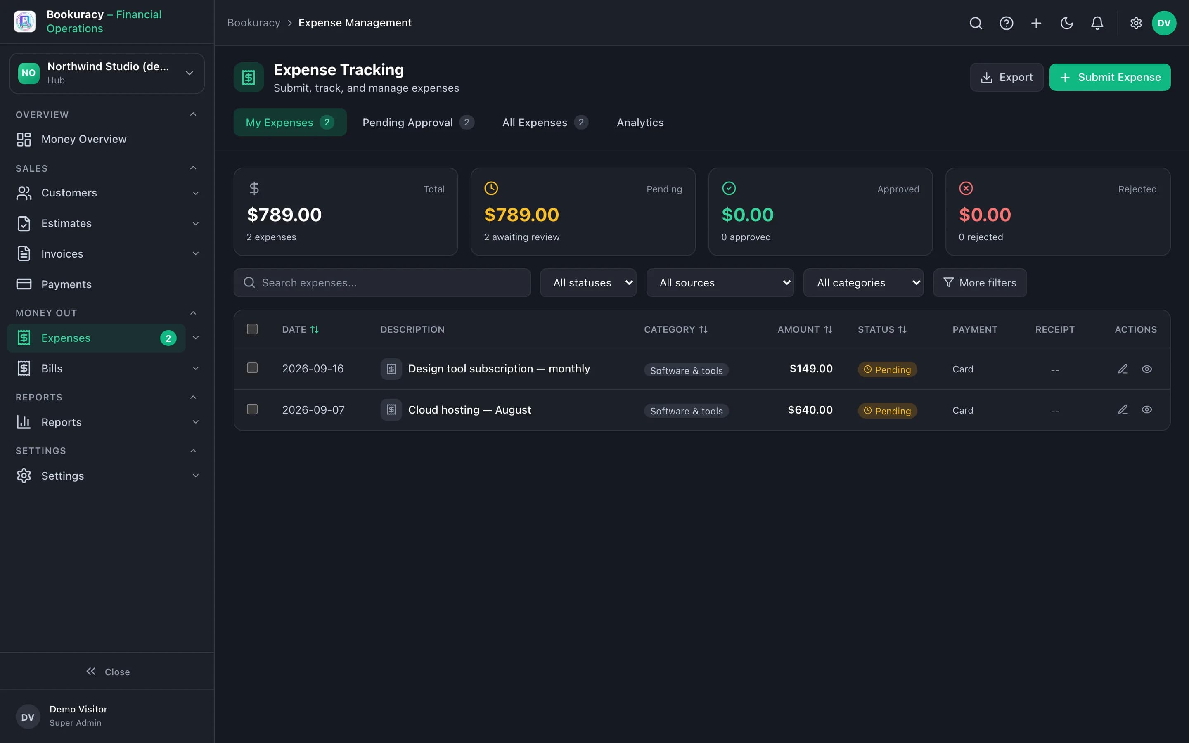
Task: Select the My Expenses tab
Action: pyautogui.click(x=290, y=122)
